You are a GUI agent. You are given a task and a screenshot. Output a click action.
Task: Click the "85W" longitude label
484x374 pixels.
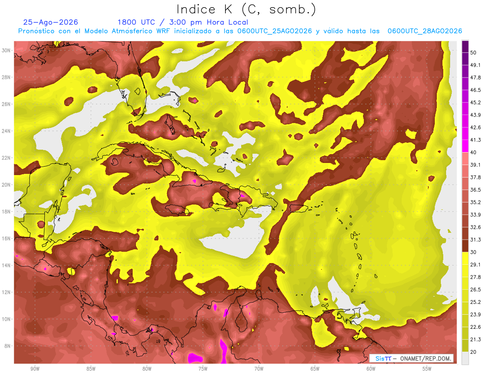pyautogui.click(x=91, y=369)
